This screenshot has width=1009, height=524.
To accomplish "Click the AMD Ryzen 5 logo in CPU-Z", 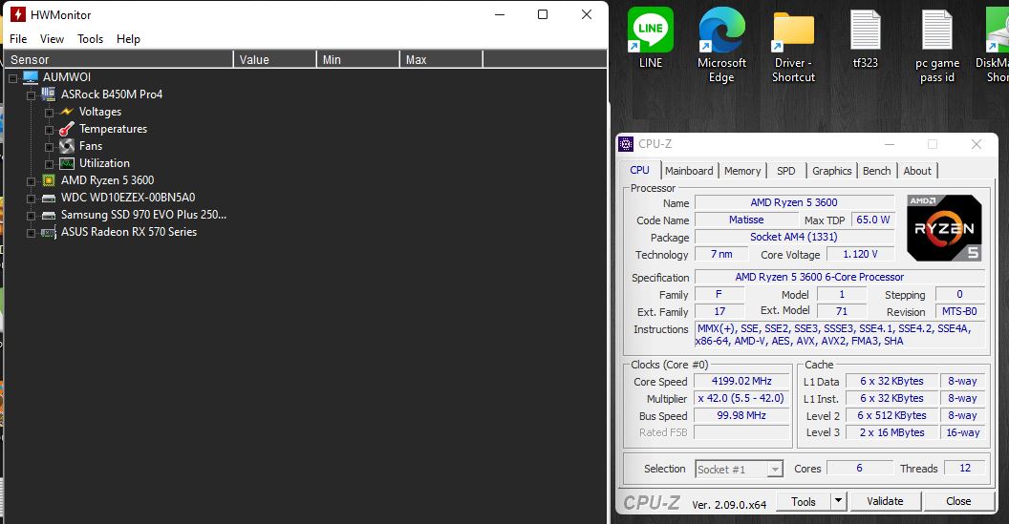I will (x=944, y=227).
